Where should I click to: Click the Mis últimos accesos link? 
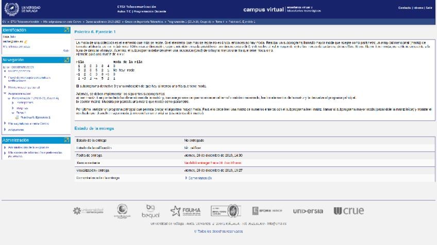(x=16, y=47)
